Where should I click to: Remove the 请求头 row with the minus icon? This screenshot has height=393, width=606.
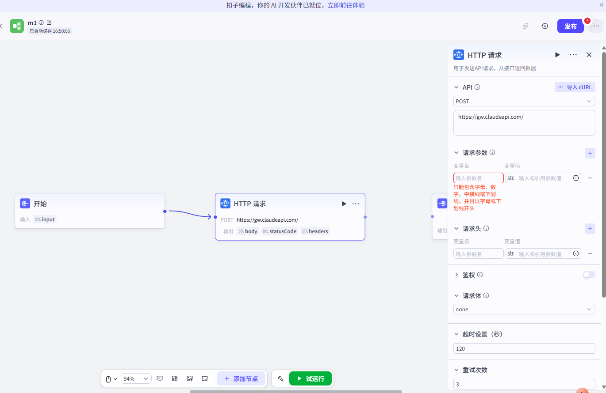tap(590, 253)
